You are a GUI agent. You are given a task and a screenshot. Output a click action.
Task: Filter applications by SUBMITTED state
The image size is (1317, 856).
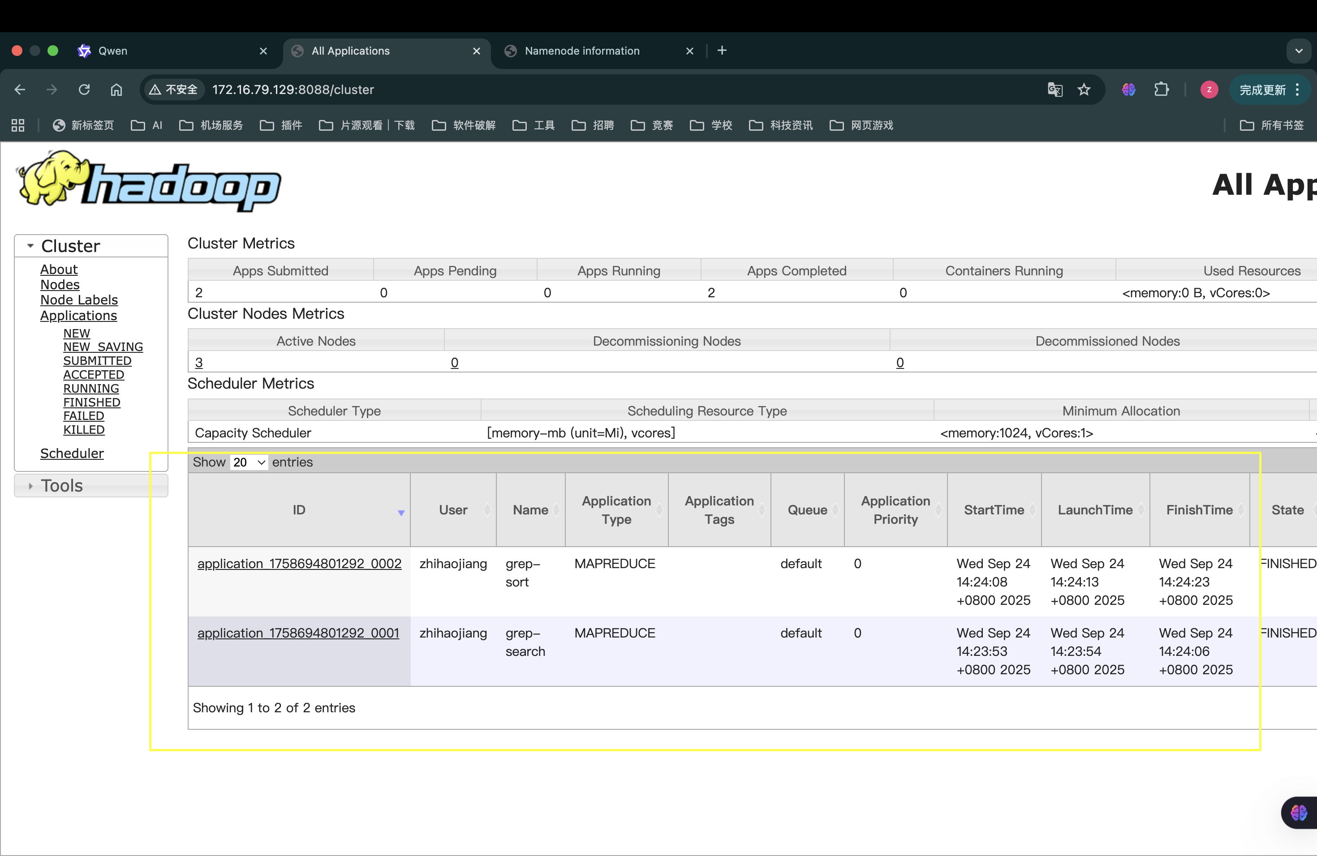point(97,361)
